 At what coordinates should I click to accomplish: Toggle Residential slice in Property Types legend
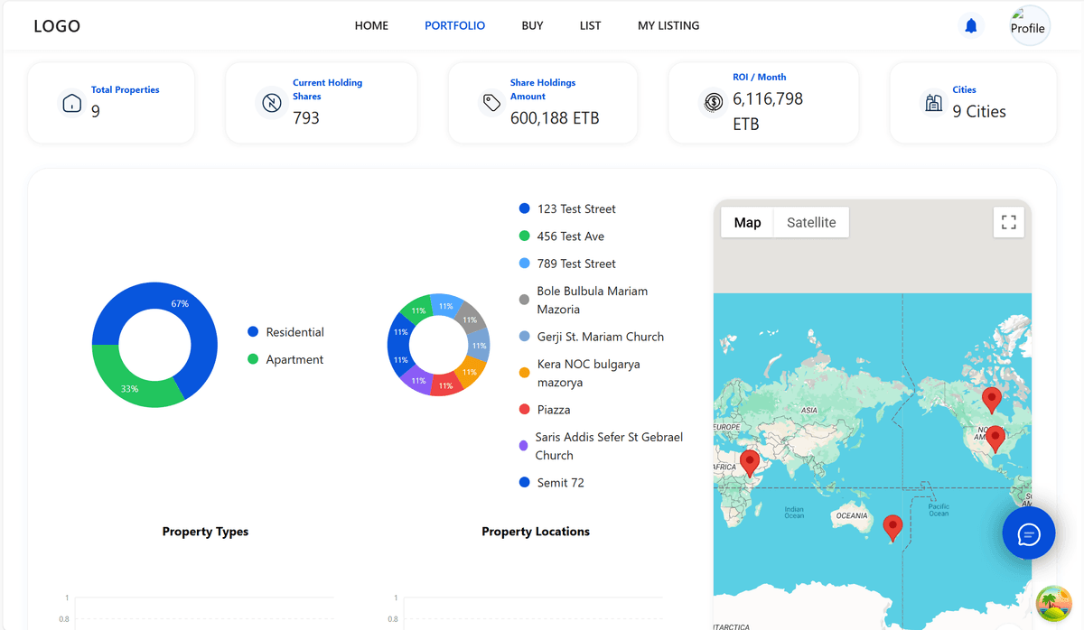(285, 332)
